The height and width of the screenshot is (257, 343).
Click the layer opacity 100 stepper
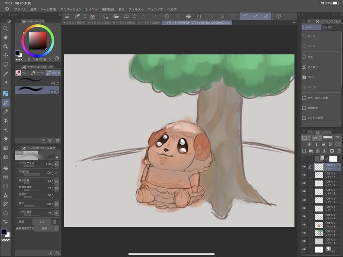pos(340,137)
